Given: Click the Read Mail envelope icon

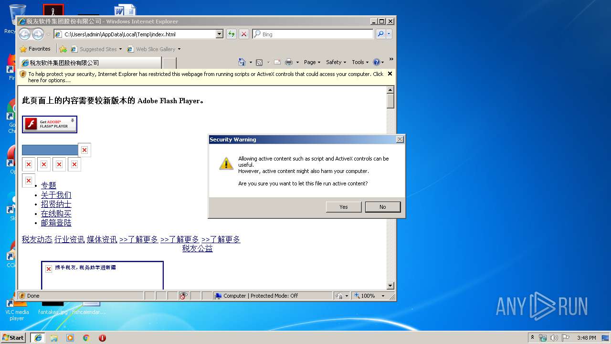Looking at the screenshot, I should [x=277, y=62].
